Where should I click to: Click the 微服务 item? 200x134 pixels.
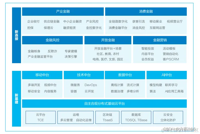click(x=75, y=85)
